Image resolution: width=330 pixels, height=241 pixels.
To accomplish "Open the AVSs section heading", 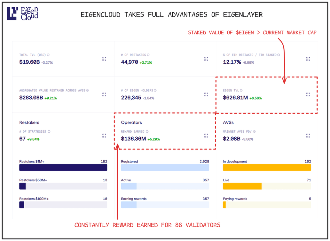I will point(228,122).
